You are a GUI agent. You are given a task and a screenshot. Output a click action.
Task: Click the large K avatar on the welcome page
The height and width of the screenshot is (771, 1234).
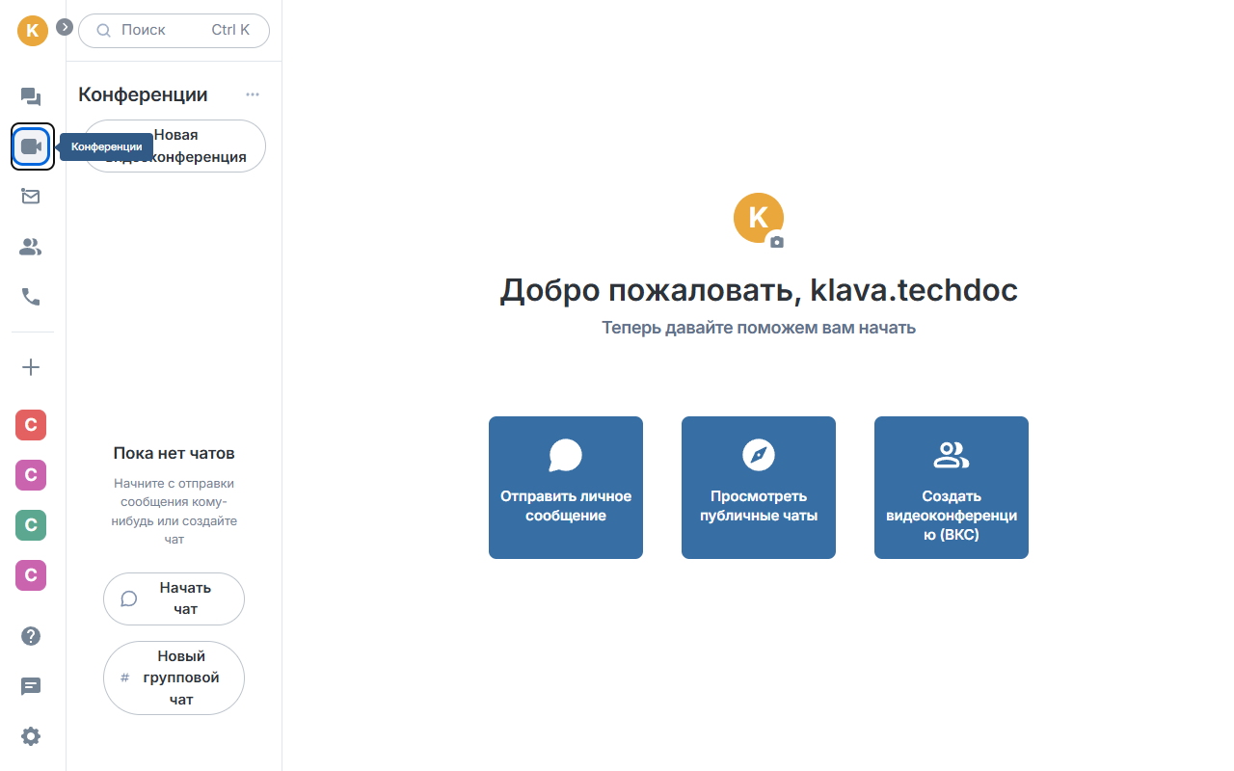click(x=759, y=217)
